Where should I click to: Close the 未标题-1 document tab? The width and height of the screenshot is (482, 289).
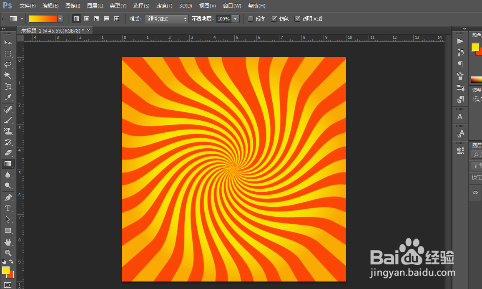click(x=88, y=30)
